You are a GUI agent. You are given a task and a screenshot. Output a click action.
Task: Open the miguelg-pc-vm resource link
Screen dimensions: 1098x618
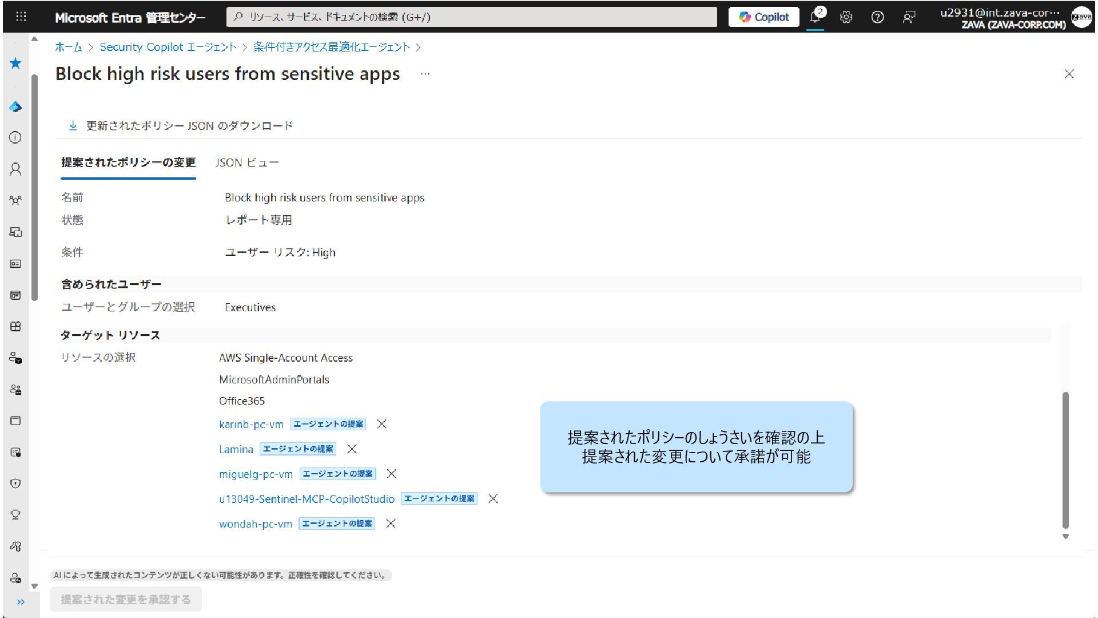256,474
